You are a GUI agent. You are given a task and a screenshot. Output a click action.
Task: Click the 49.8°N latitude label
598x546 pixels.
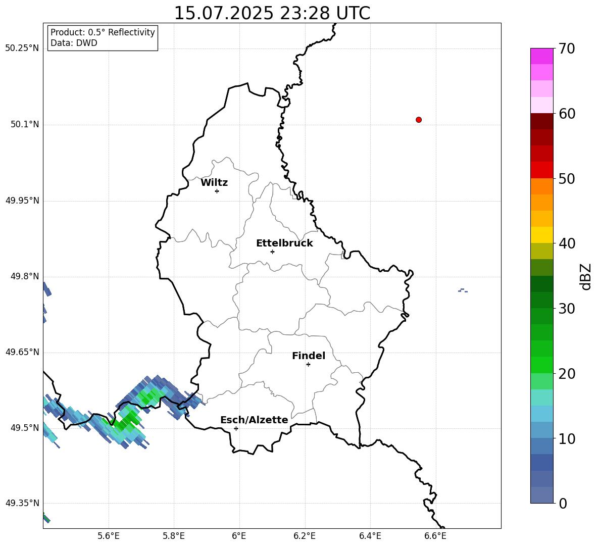(25, 276)
